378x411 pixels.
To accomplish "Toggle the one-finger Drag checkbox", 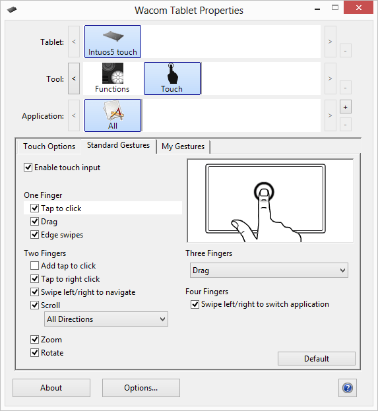I will click(34, 221).
